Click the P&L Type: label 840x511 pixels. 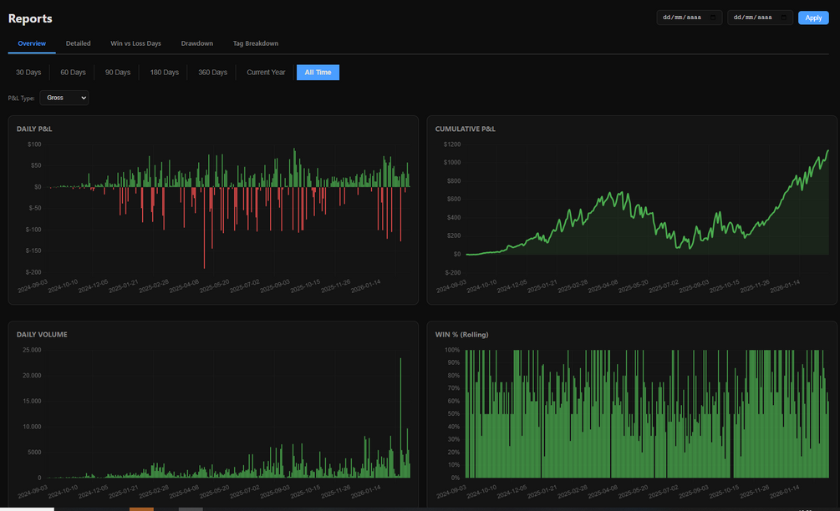click(22, 99)
